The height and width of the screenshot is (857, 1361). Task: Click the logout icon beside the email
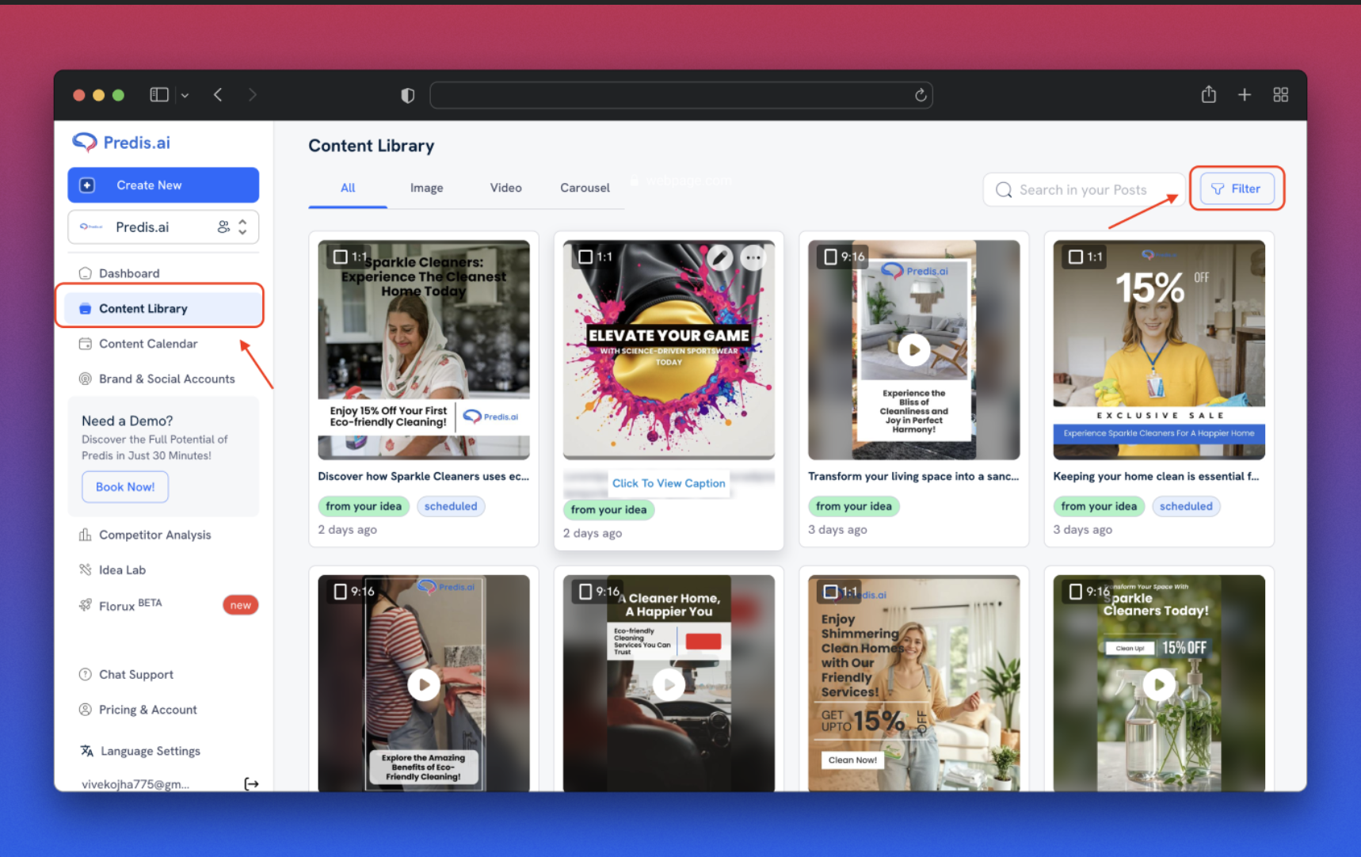[251, 783]
